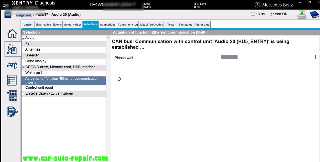Switch to the Version tab
320x162 pixels.
[28, 25]
